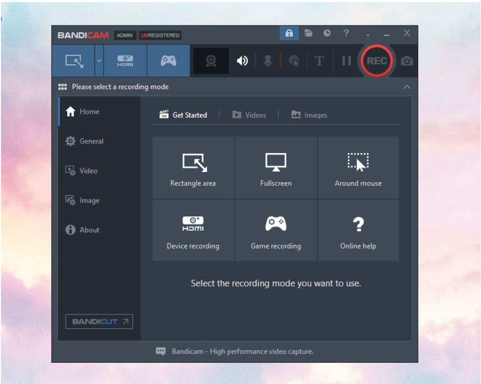Take a screenshot with the camera icon
481x384 pixels.
[407, 61]
